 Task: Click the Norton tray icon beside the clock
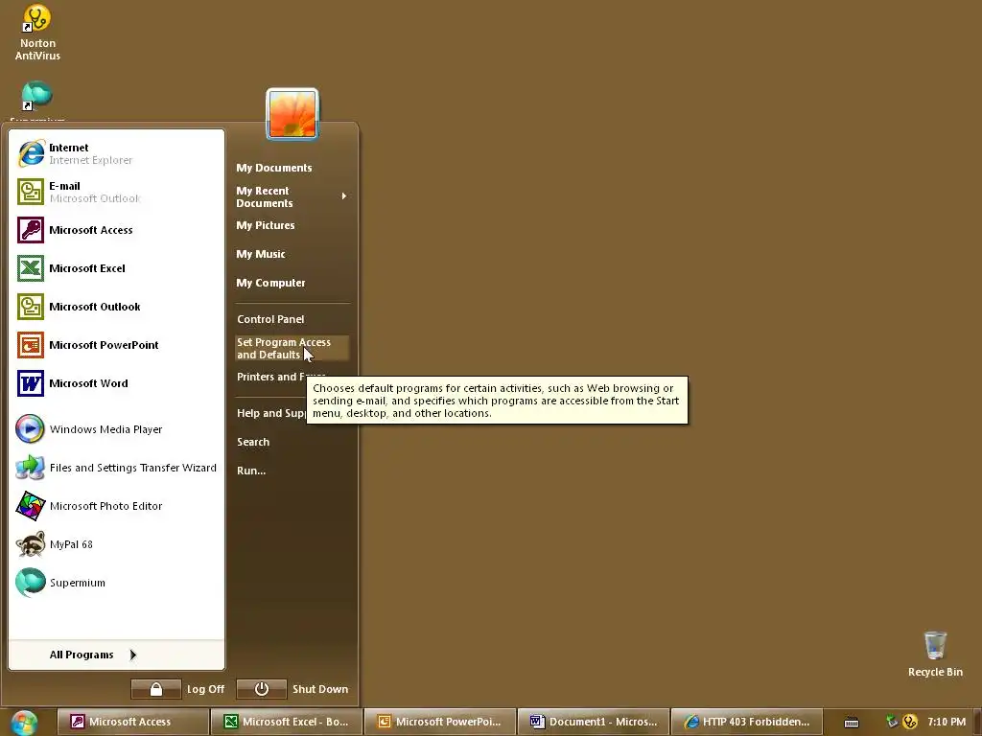point(910,722)
